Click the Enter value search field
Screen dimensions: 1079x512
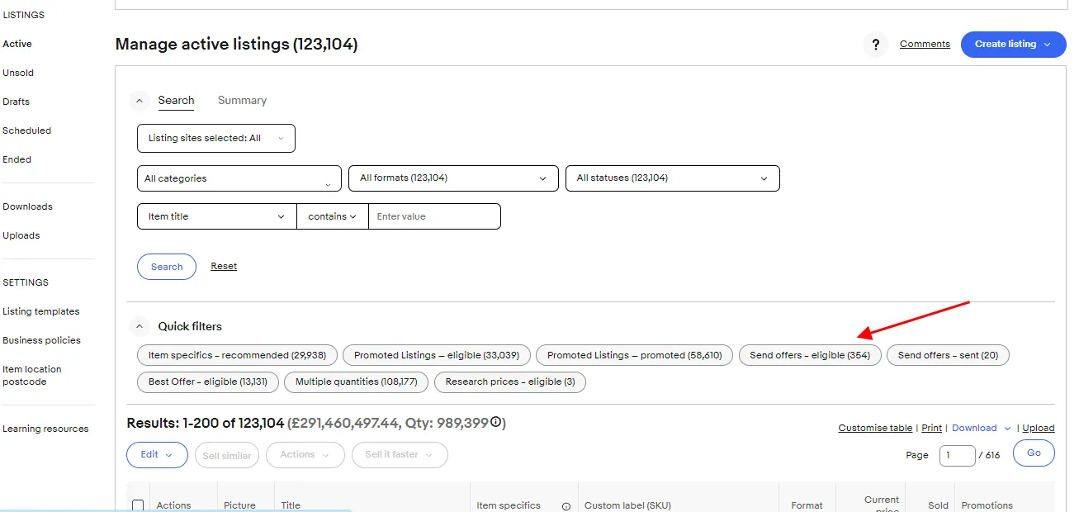point(434,216)
